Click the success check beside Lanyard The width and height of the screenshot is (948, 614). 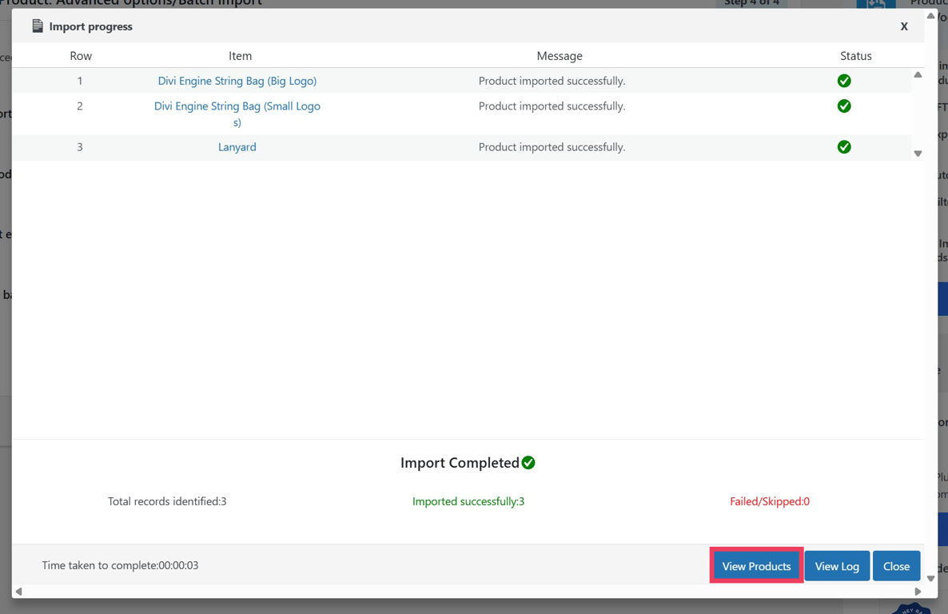point(844,146)
